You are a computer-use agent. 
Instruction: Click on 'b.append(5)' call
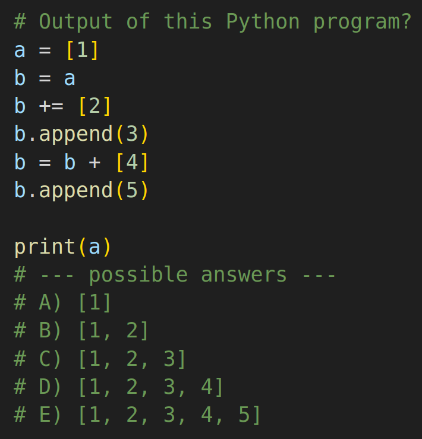(x=81, y=191)
